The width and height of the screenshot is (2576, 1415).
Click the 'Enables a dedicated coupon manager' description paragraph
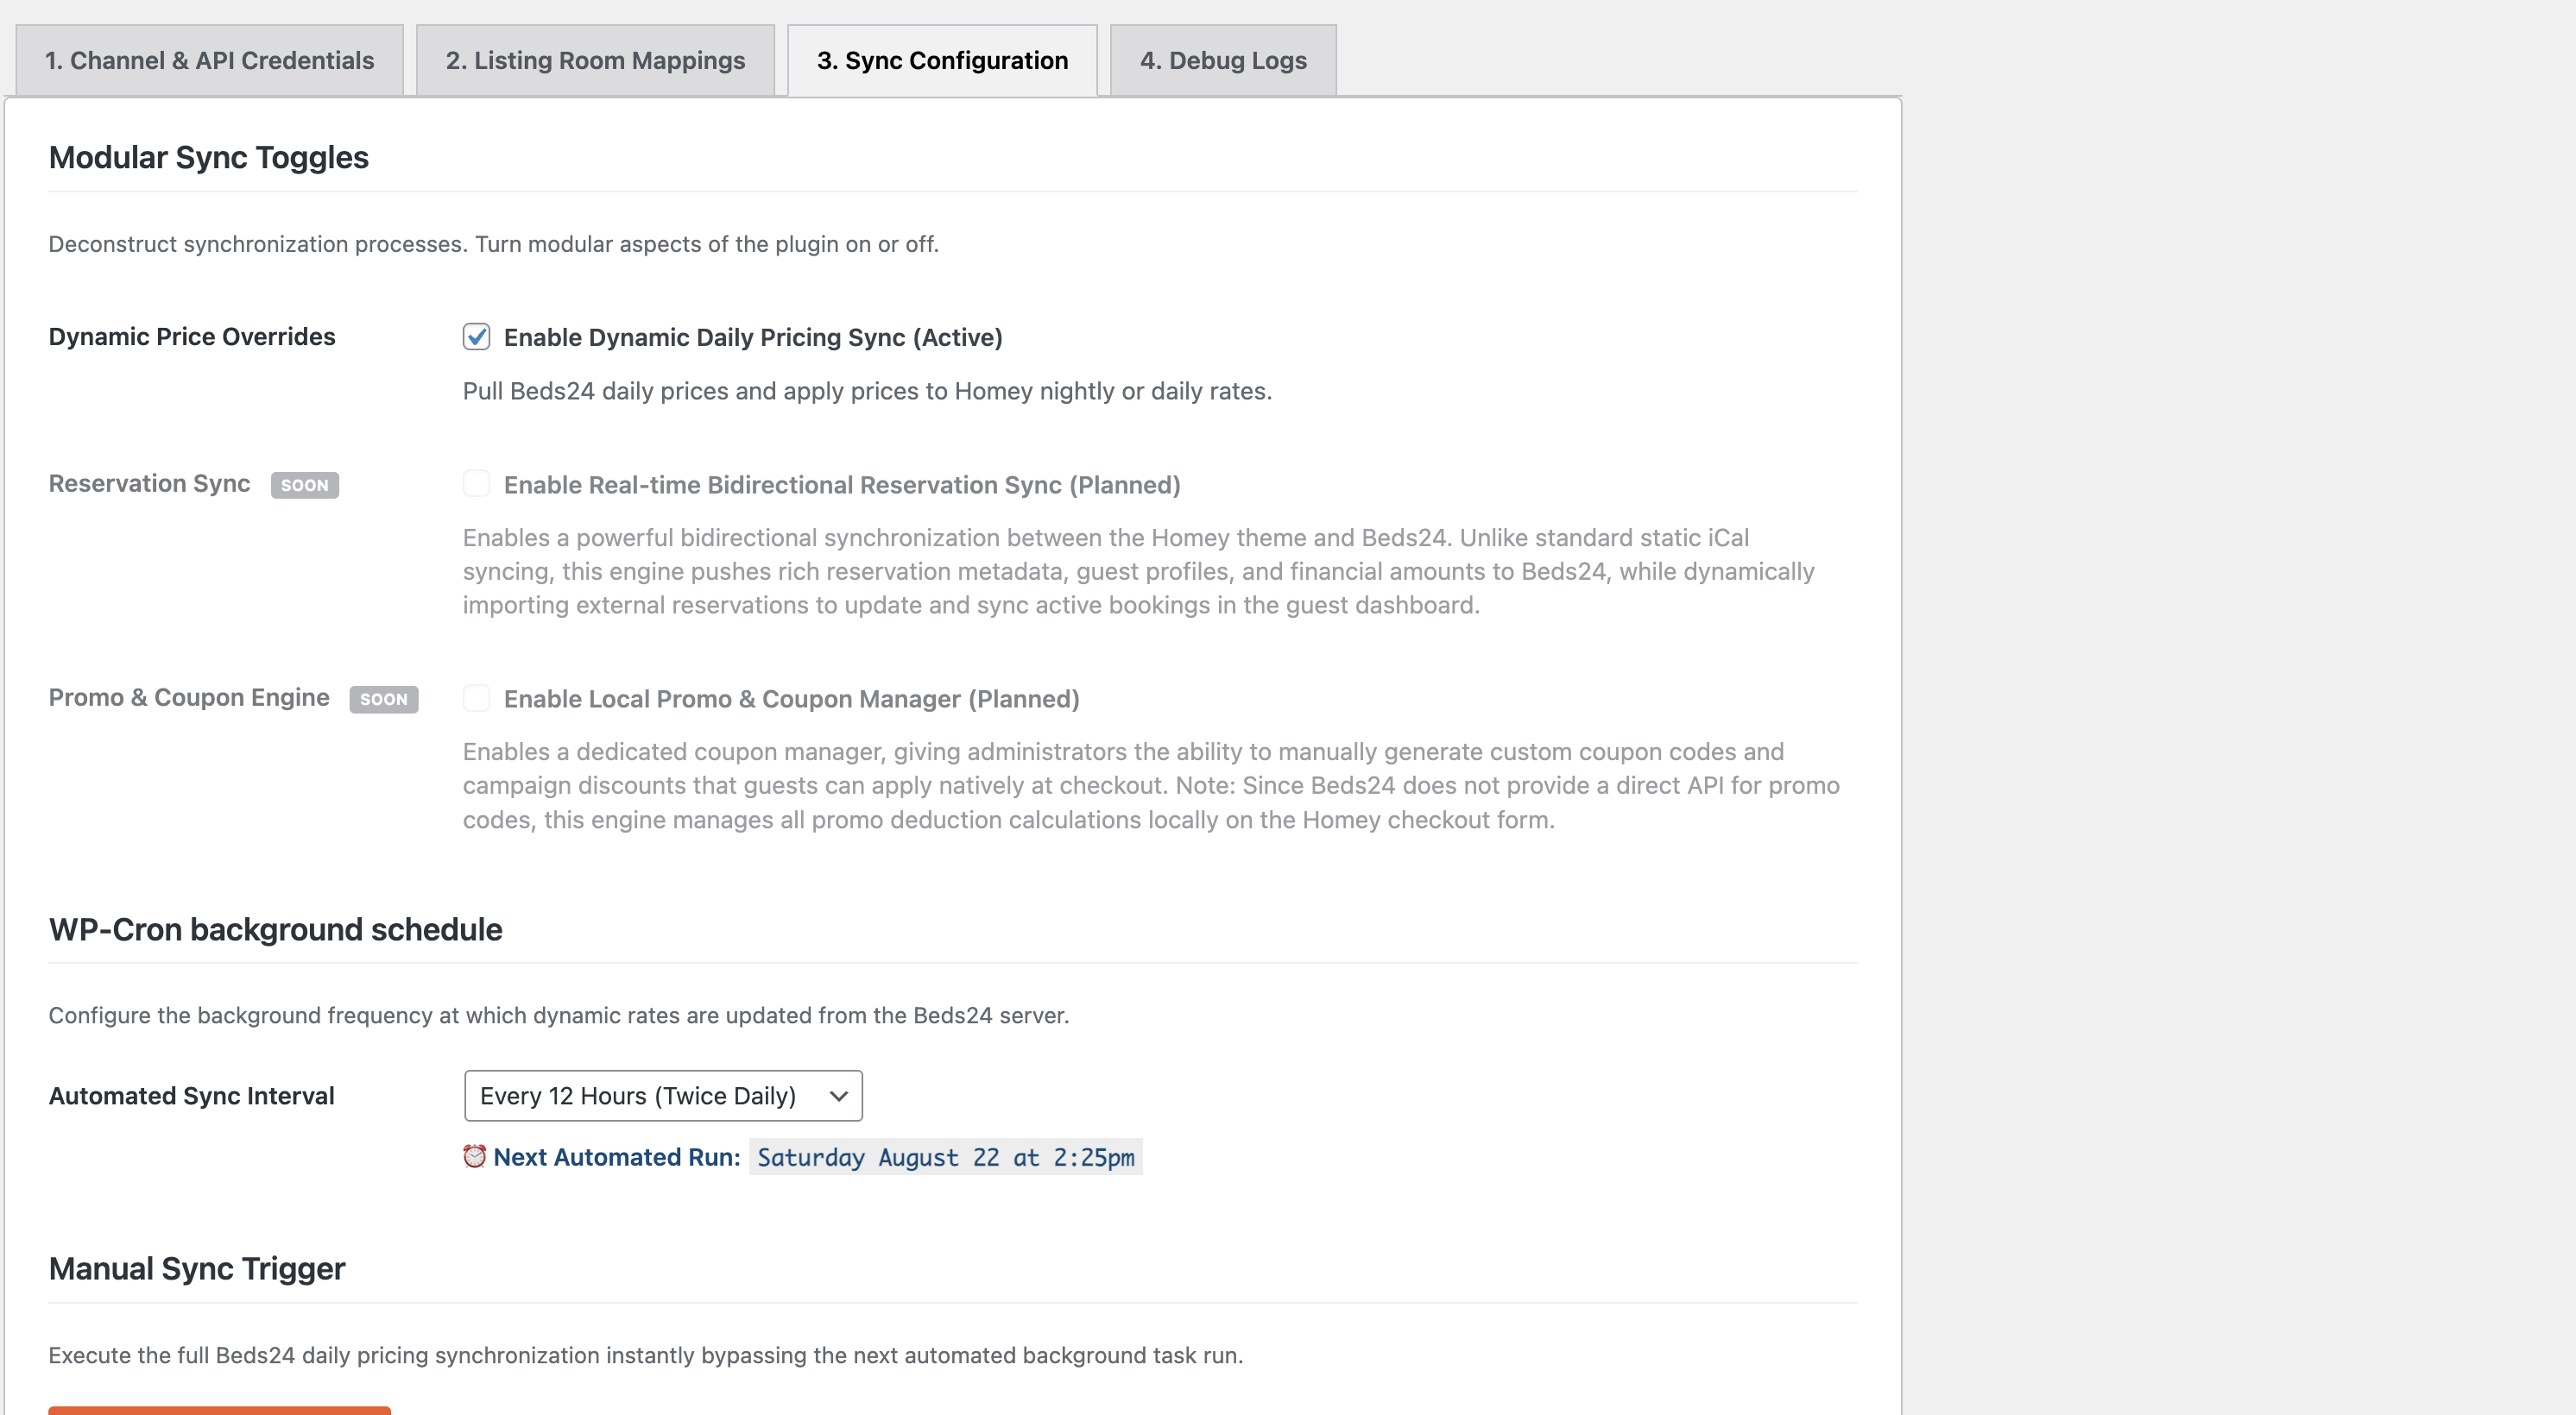[1151, 785]
